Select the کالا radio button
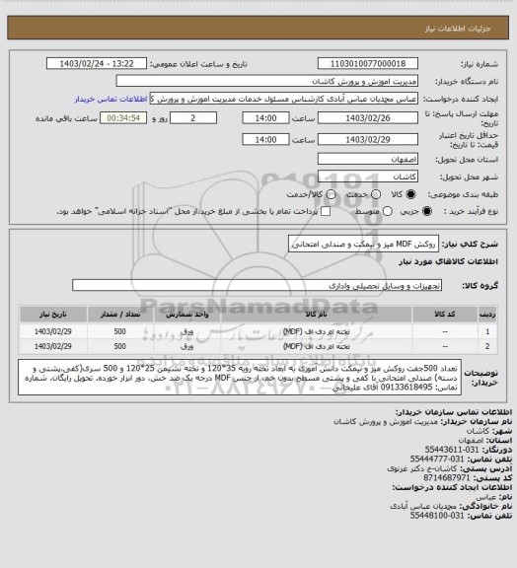517x568 pixels. click(410, 194)
